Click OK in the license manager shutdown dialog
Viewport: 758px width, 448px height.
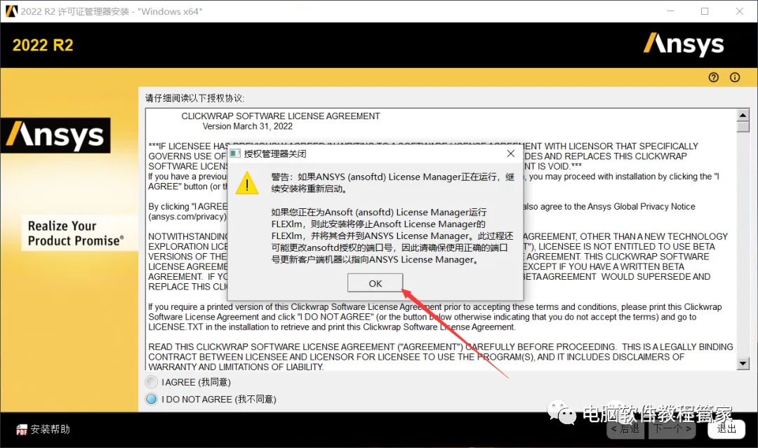[x=375, y=283]
